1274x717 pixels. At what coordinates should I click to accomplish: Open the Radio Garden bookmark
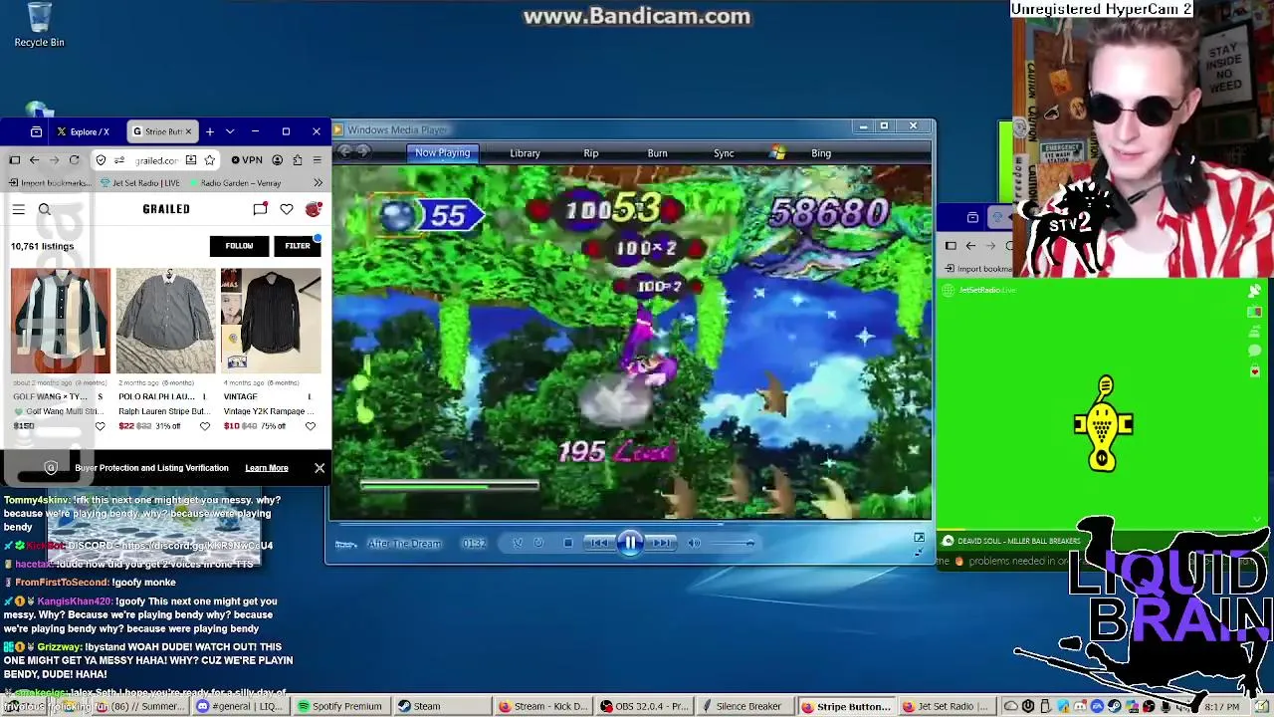234,183
